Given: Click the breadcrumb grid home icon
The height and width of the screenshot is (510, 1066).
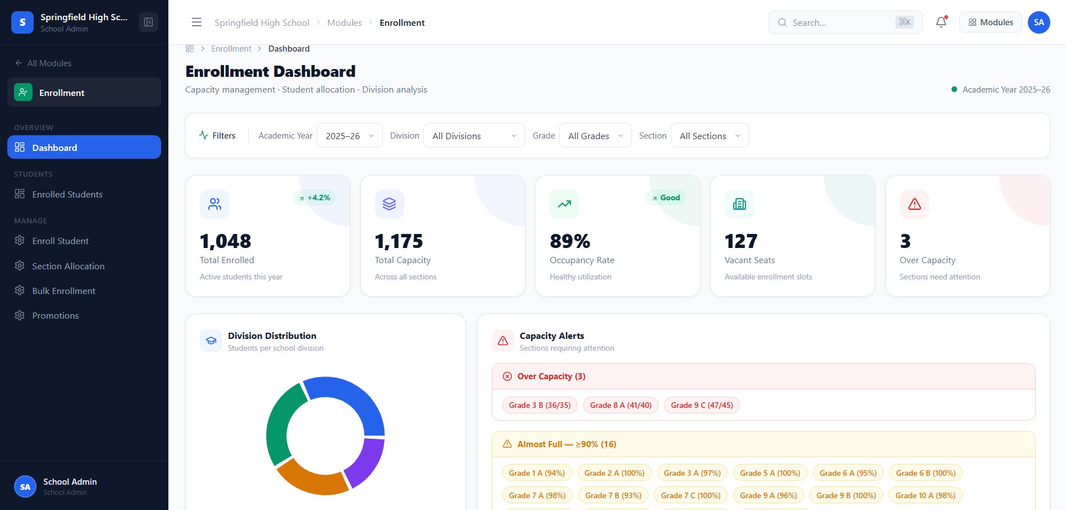Looking at the screenshot, I should click(x=190, y=49).
